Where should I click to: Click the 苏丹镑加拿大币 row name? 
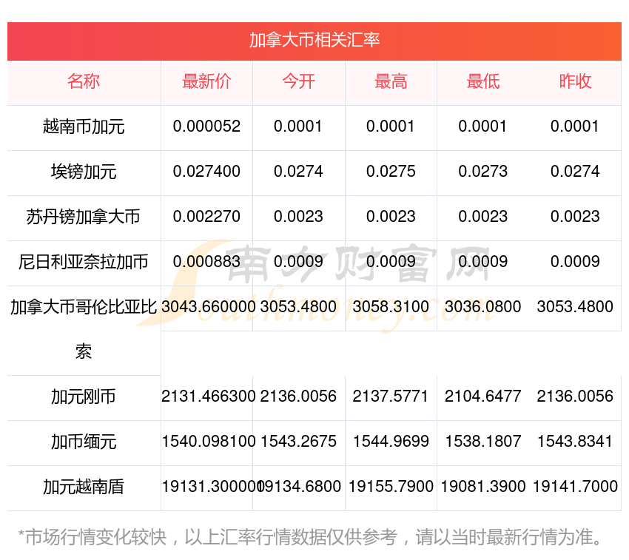84,217
